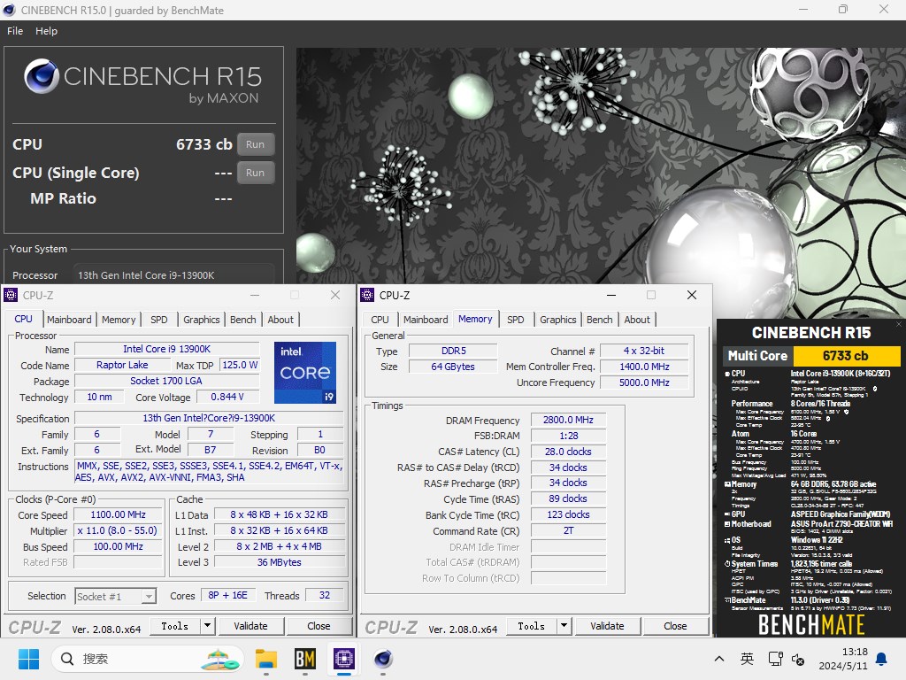Expand Tools dropdown arrow in left CPU-Z window

[207, 626]
